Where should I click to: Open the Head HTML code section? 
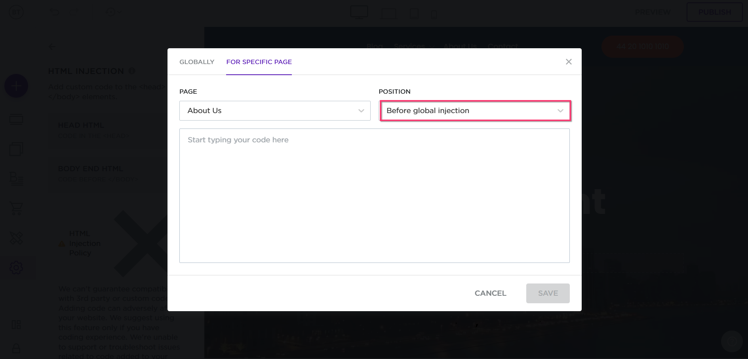click(x=108, y=130)
